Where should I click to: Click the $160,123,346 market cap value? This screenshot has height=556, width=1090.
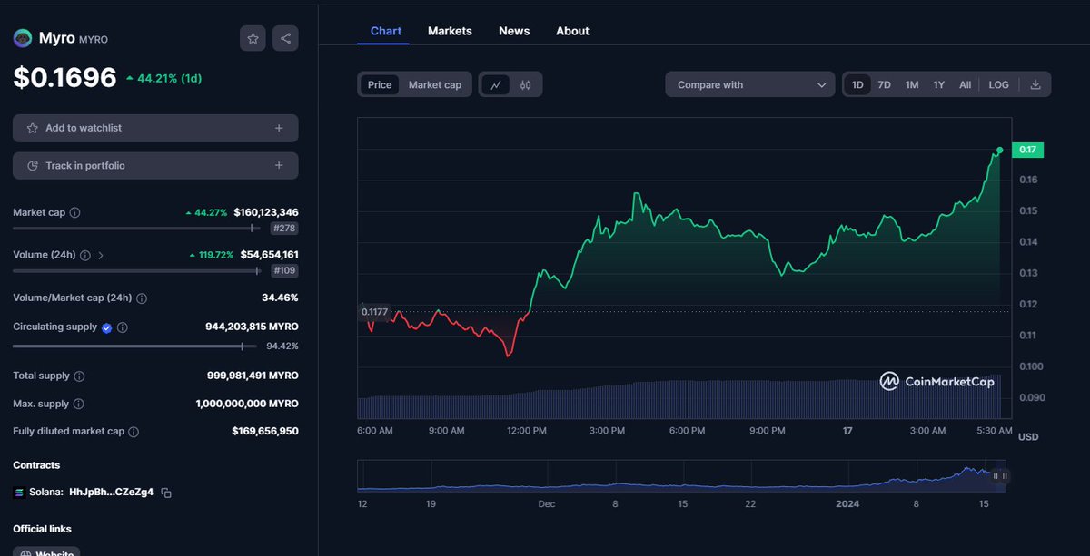[266, 212]
